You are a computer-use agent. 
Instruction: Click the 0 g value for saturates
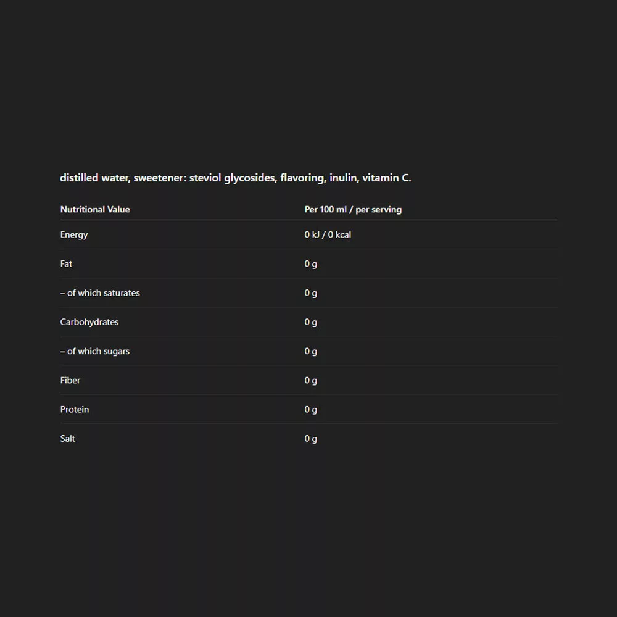click(311, 293)
